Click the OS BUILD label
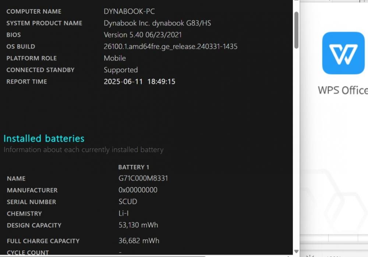This screenshot has height=257, width=368. click(x=21, y=46)
